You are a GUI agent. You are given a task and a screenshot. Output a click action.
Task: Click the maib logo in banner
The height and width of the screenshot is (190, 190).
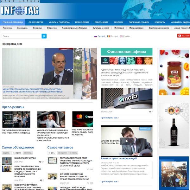pos(105,61)
